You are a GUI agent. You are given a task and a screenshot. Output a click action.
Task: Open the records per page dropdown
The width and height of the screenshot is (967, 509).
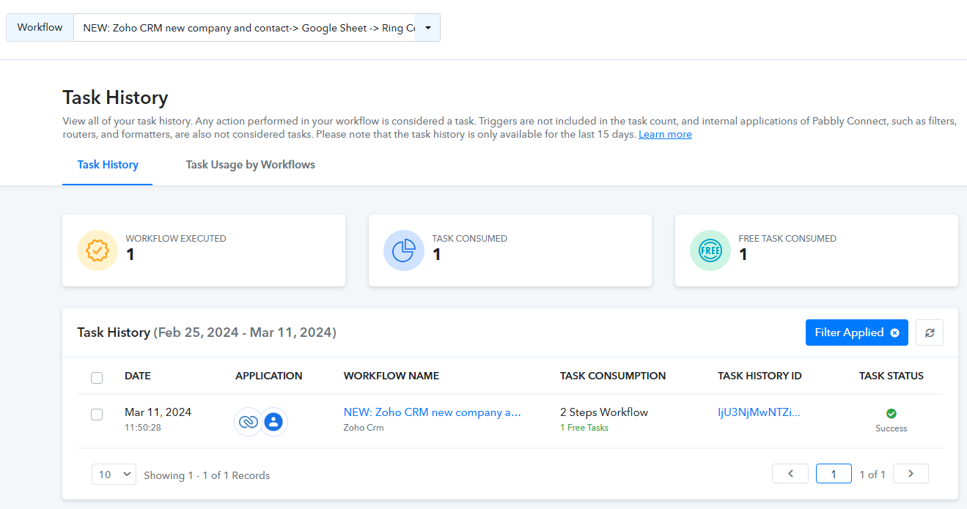click(x=114, y=475)
